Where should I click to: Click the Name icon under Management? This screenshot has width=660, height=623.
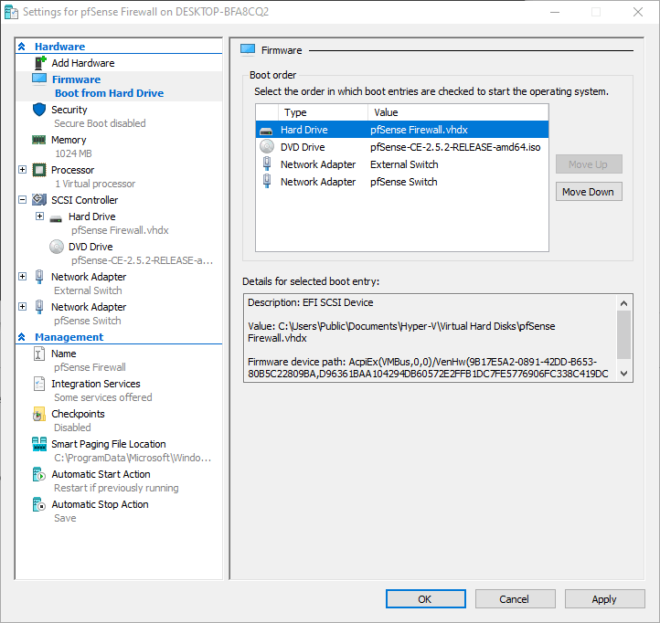click(x=38, y=354)
